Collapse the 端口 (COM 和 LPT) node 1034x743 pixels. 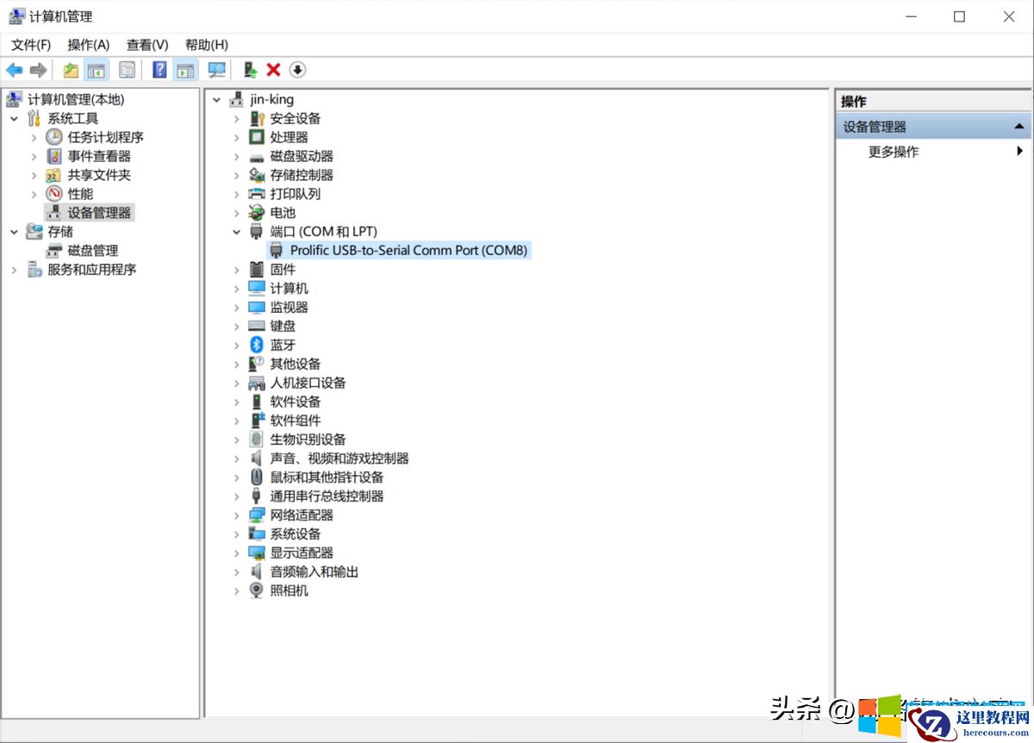pyautogui.click(x=236, y=232)
